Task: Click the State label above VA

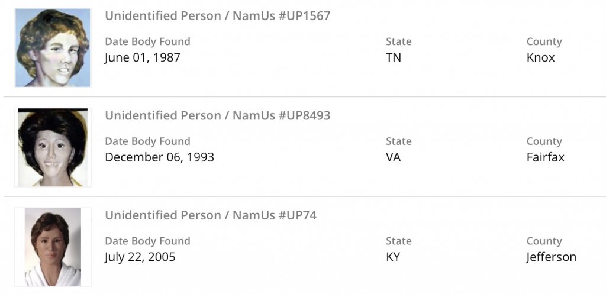Action: coord(398,141)
